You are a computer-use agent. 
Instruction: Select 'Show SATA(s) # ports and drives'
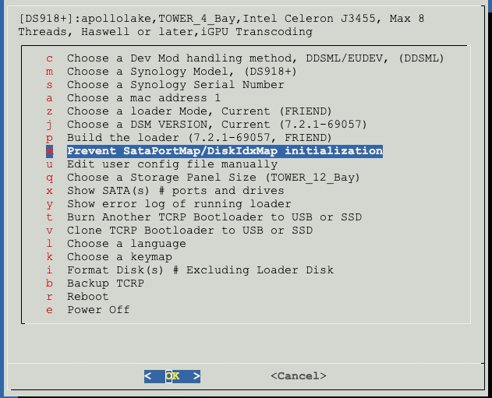(x=175, y=191)
